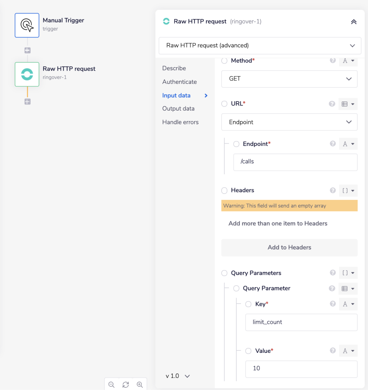Select the radio button beside Headers

coord(224,190)
